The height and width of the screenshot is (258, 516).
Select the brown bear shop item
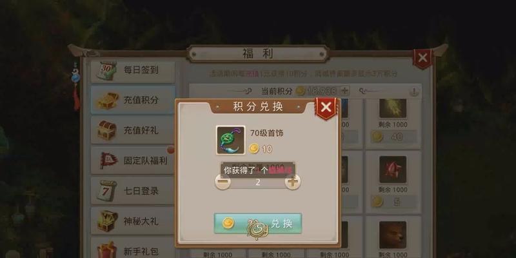point(393,235)
